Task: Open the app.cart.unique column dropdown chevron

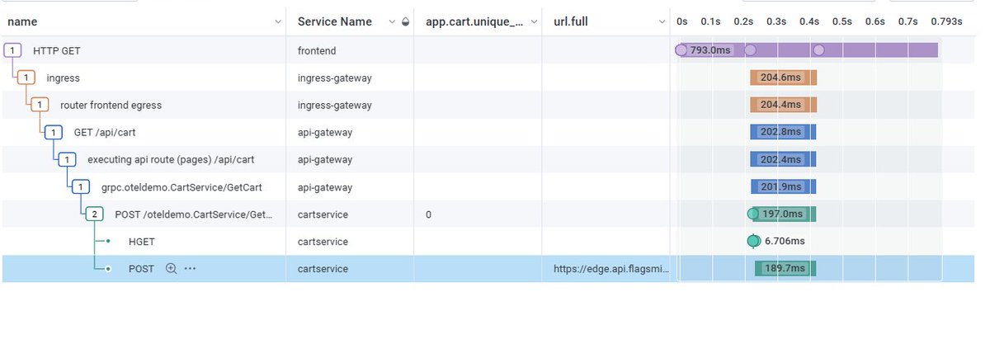Action: 533,22
